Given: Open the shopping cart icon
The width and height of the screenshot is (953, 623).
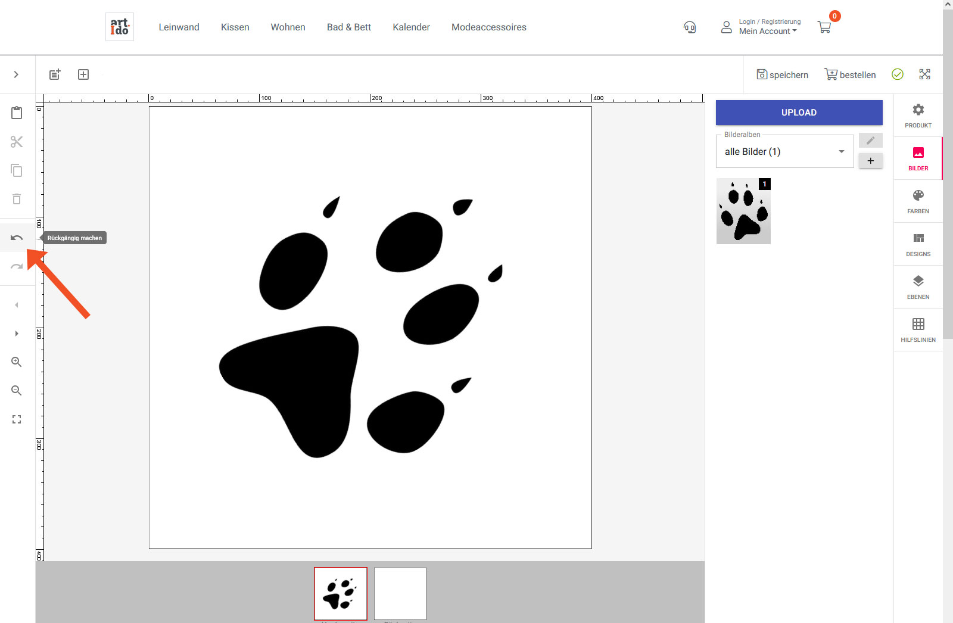Looking at the screenshot, I should coord(824,27).
